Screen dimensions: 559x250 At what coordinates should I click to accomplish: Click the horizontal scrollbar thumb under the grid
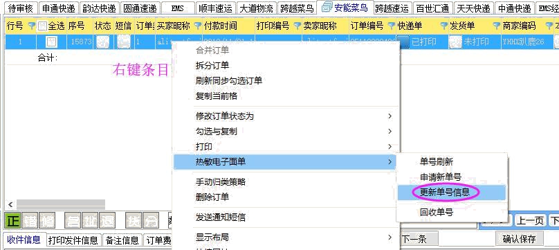pyautogui.click(x=61, y=205)
